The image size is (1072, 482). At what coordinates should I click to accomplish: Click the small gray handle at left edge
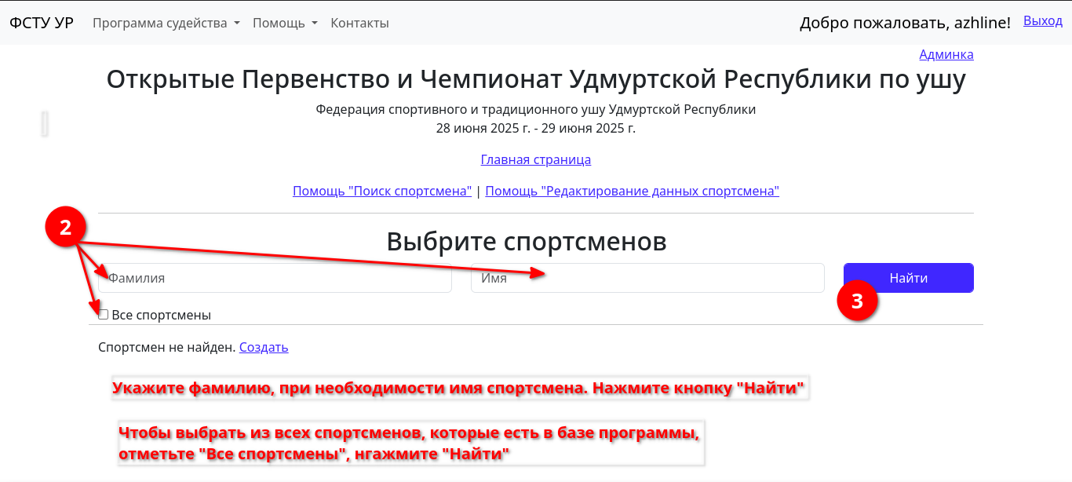(45, 123)
